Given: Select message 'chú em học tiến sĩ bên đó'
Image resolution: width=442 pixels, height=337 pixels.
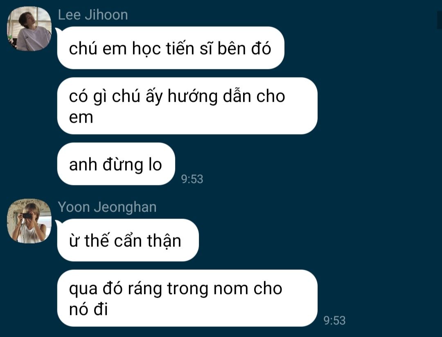Looking at the screenshot, I should click(x=171, y=48).
